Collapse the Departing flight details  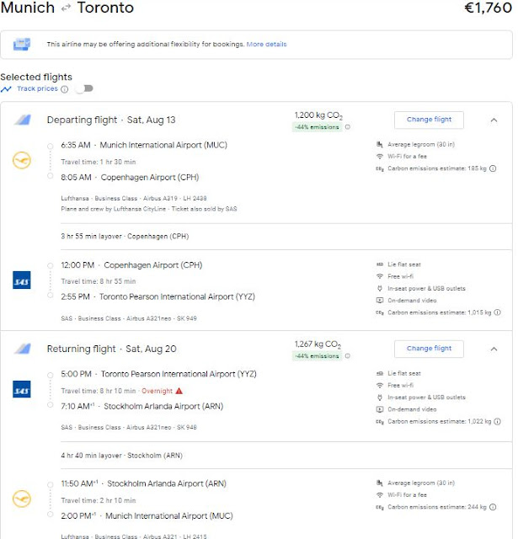(494, 120)
